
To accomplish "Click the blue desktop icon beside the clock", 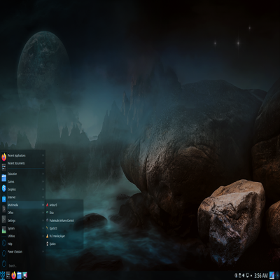I will (272, 275).
